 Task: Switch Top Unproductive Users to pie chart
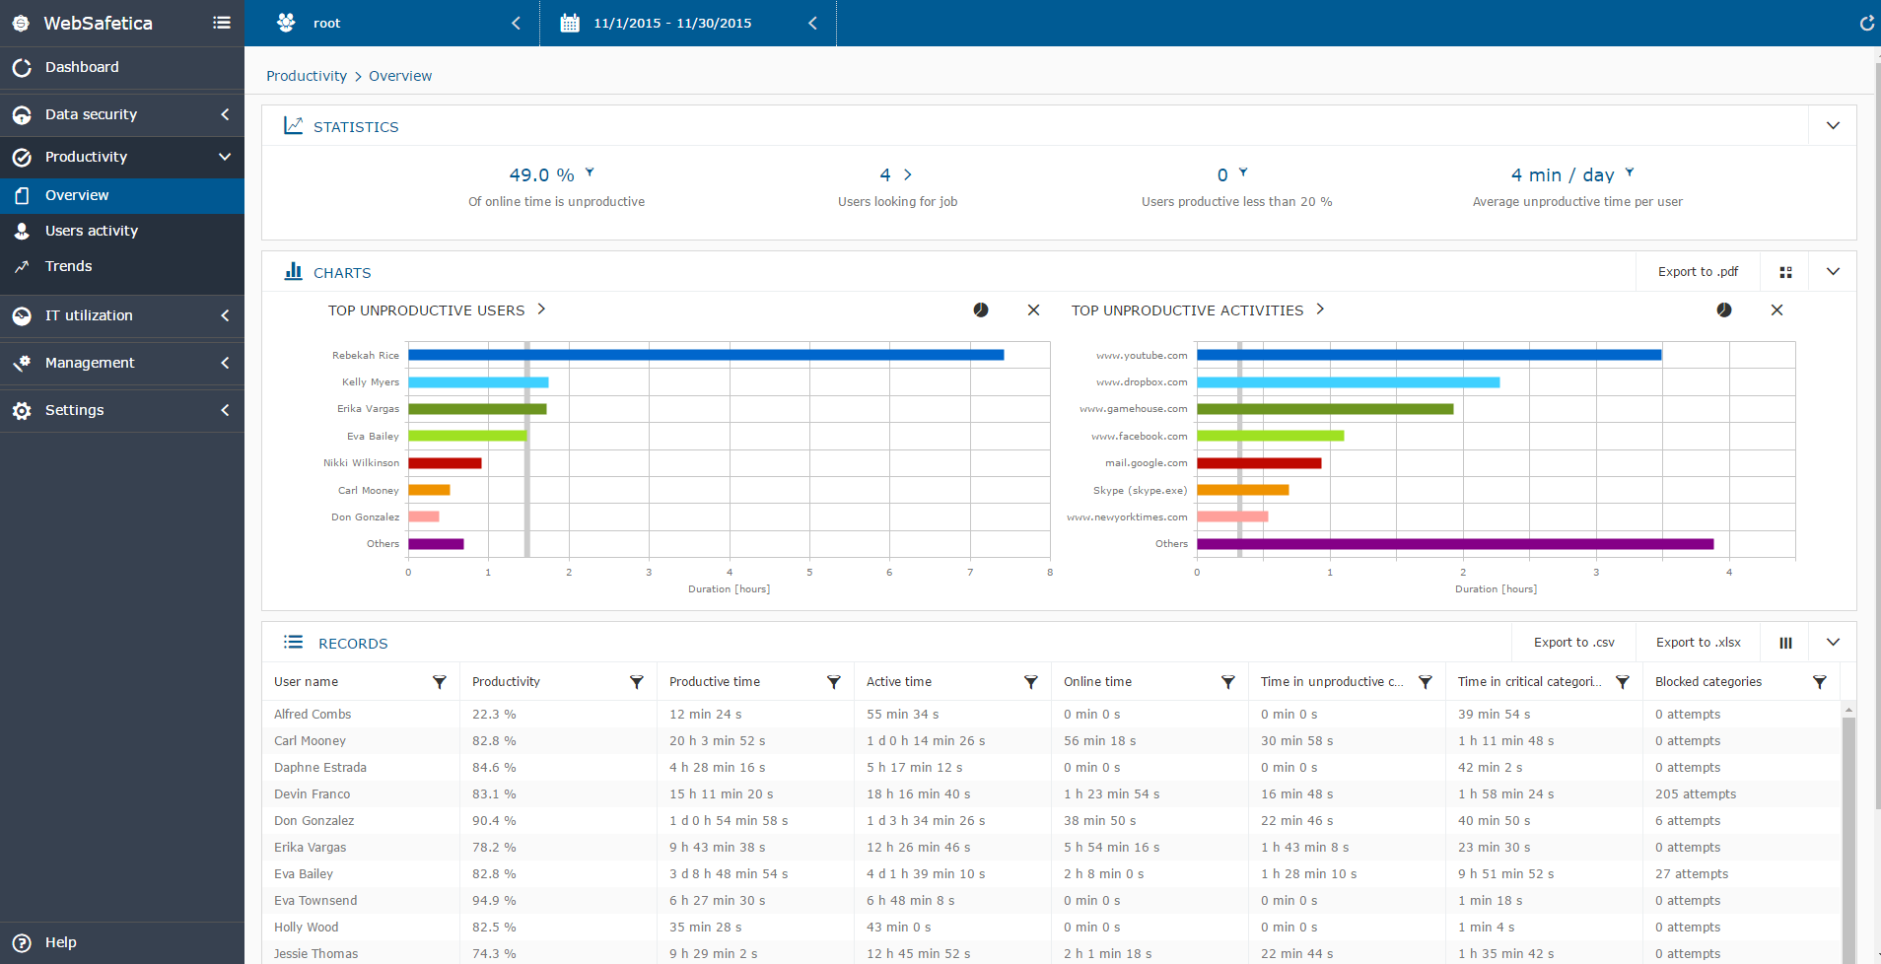click(981, 310)
